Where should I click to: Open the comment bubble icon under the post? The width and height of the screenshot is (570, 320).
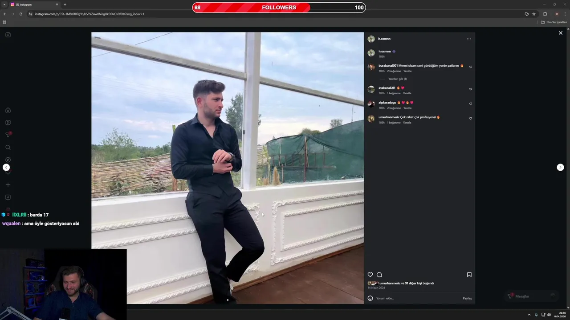379,275
